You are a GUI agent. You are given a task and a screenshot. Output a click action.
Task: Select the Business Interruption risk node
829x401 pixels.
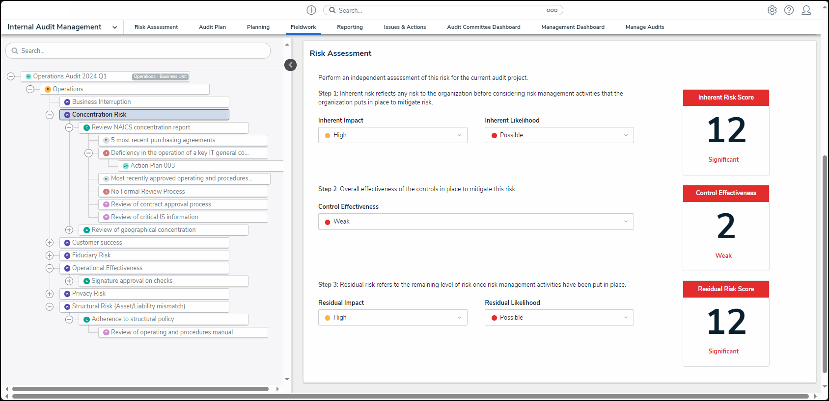pos(101,102)
